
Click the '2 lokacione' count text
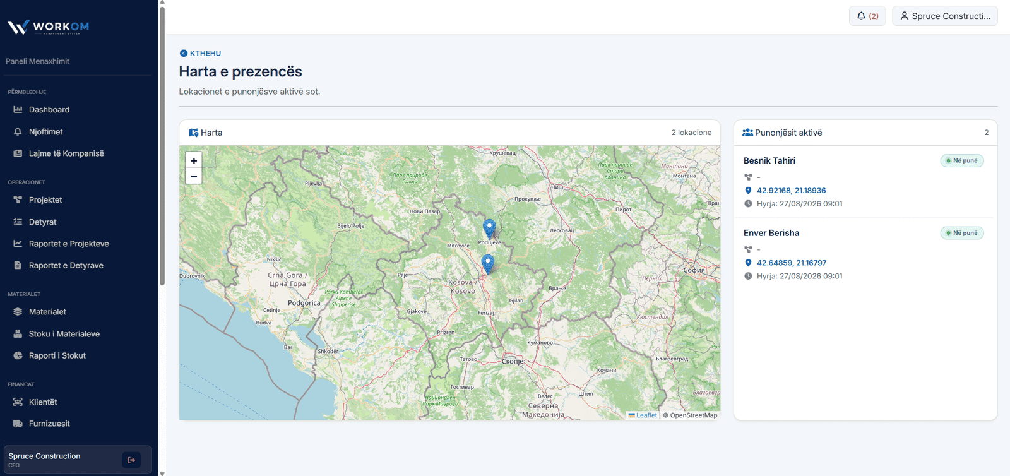click(x=691, y=133)
